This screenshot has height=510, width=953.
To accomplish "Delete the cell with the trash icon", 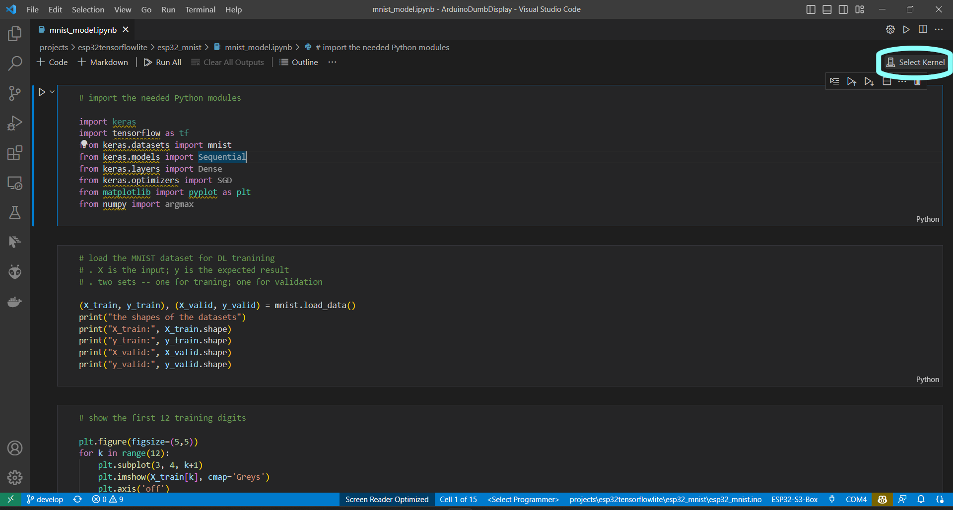I will [917, 81].
